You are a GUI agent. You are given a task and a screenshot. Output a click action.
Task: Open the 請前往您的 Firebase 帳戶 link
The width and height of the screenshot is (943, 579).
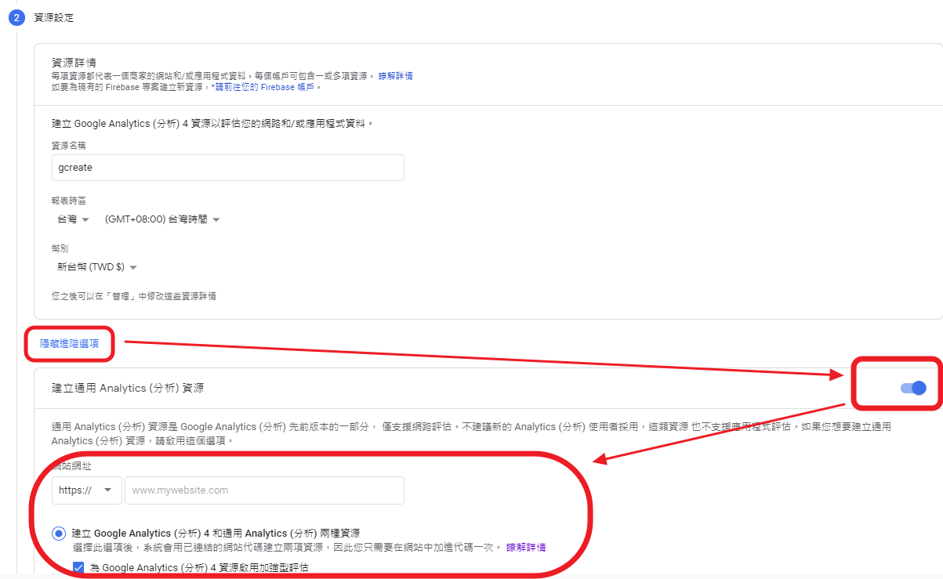pos(264,87)
